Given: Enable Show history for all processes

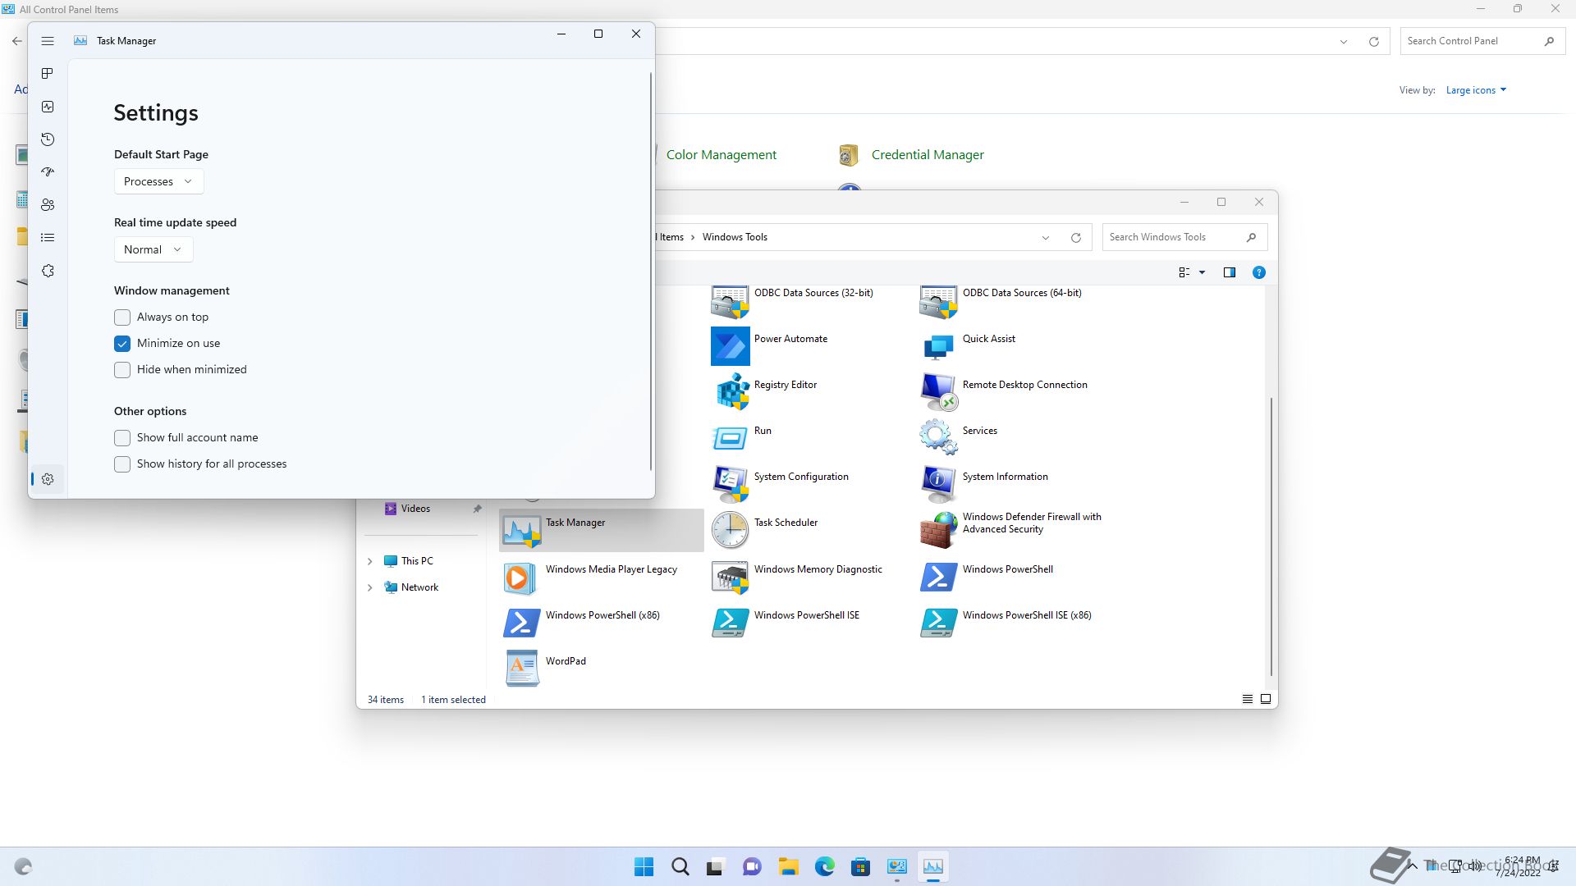Looking at the screenshot, I should [122, 464].
